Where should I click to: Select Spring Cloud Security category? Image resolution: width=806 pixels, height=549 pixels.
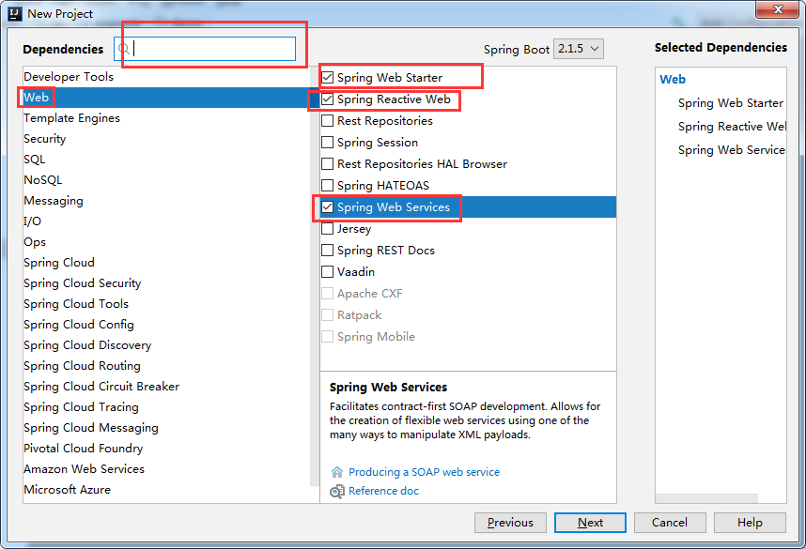[166, 283]
